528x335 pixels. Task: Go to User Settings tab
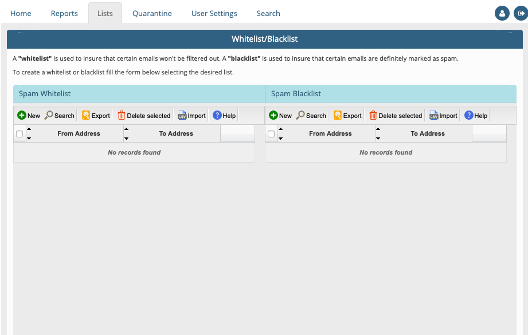click(214, 13)
